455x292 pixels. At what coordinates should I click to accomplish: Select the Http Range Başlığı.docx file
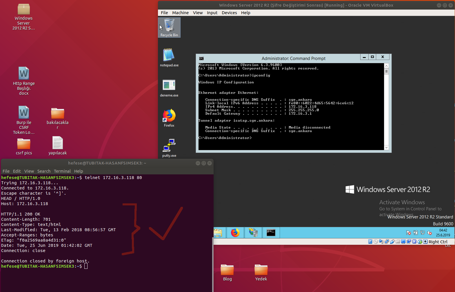[x=24, y=81]
